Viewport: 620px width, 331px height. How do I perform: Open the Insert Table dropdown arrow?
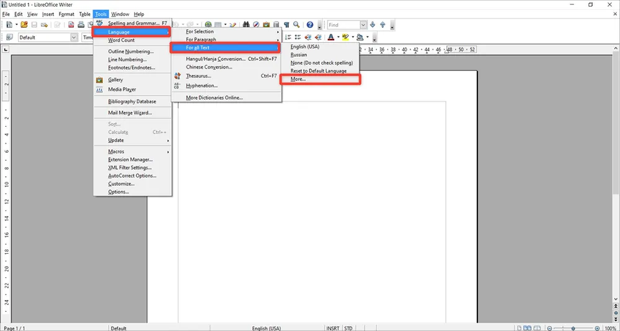pyautogui.click(x=225, y=25)
